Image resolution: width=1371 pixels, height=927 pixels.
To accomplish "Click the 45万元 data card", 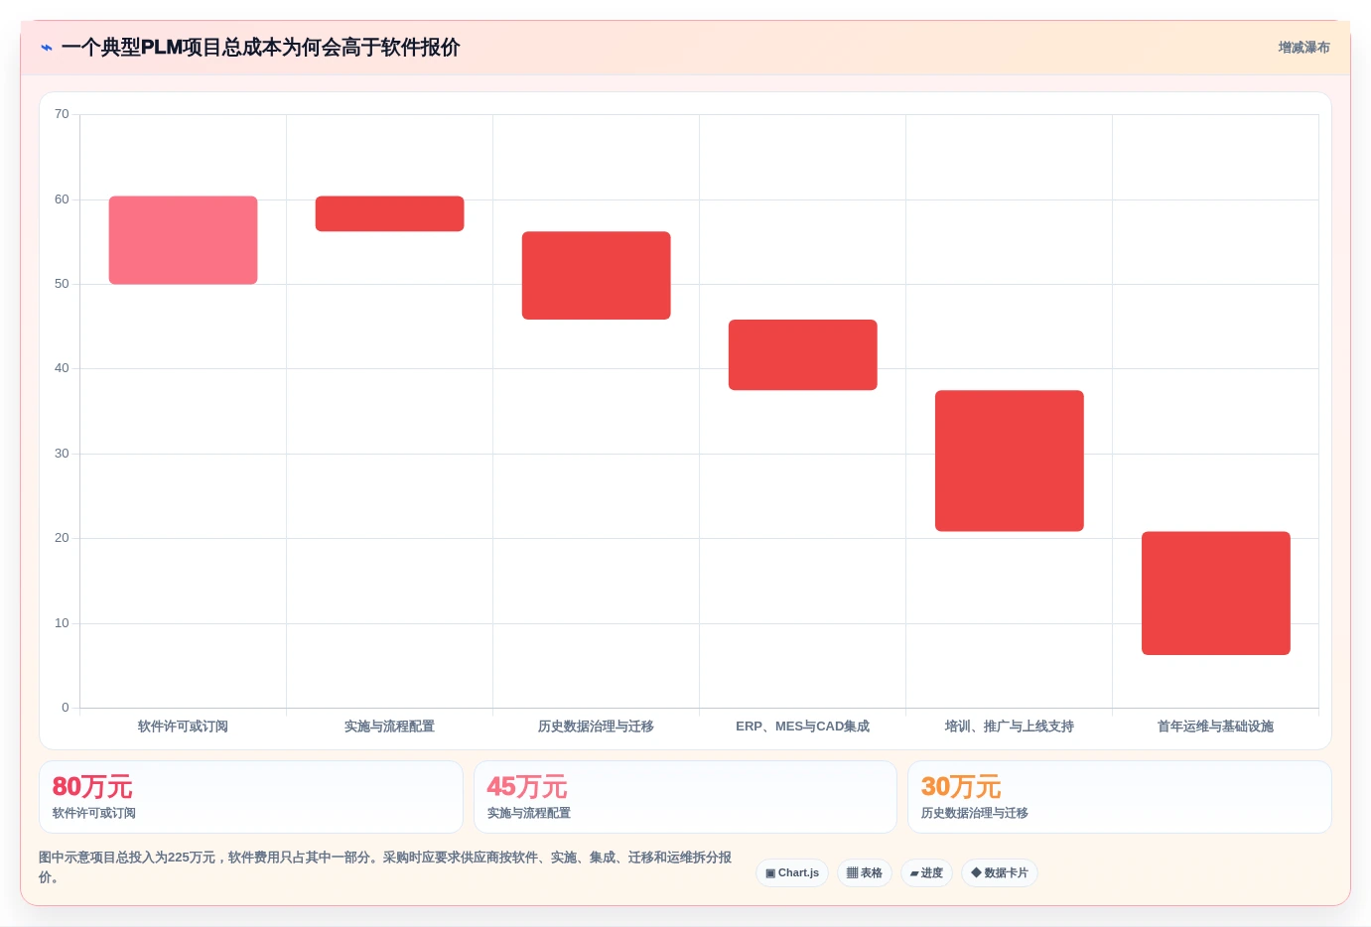I will click(x=685, y=797).
